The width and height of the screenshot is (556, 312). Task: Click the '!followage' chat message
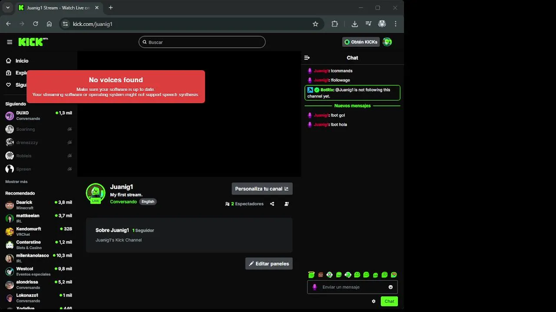[x=340, y=80]
